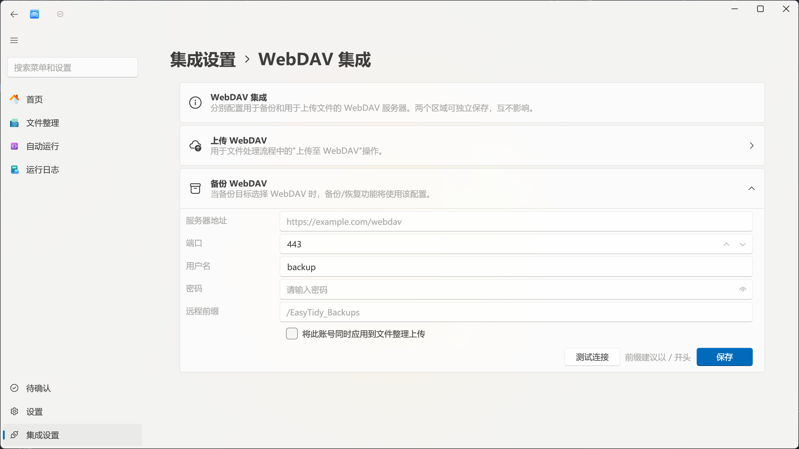Minimize the application window
Screen dimensions: 799x449
(734, 9)
